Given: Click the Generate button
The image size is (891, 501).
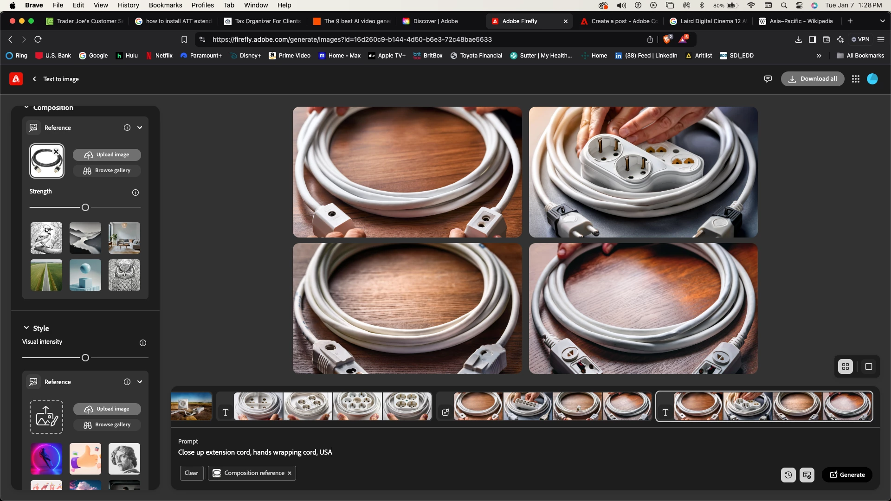Looking at the screenshot, I should pyautogui.click(x=847, y=475).
